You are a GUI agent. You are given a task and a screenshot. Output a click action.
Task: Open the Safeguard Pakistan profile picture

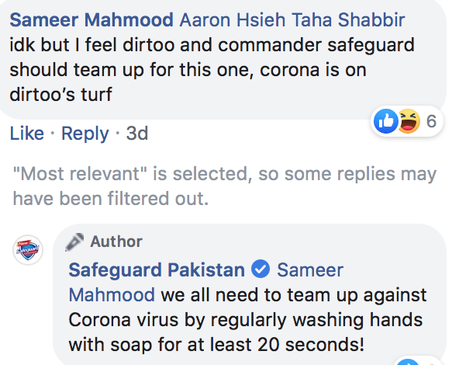[x=28, y=250]
